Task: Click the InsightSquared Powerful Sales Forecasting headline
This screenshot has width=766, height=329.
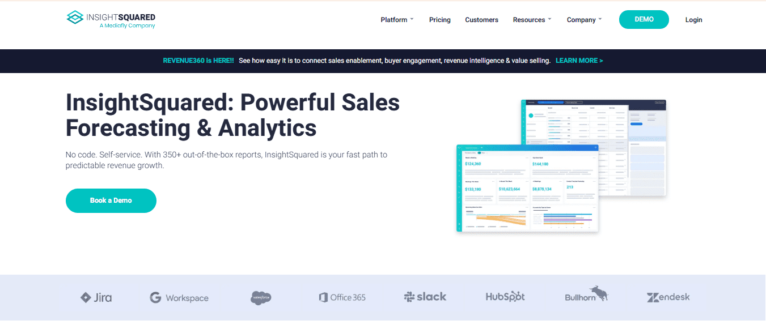Action: [x=233, y=116]
